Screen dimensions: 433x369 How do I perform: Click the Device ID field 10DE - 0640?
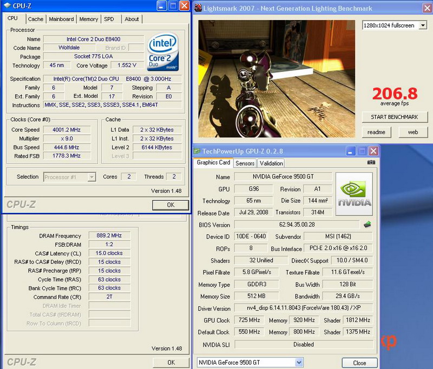point(251,236)
